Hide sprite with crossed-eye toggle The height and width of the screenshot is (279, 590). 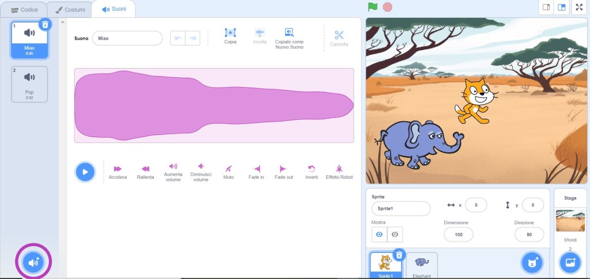click(395, 235)
